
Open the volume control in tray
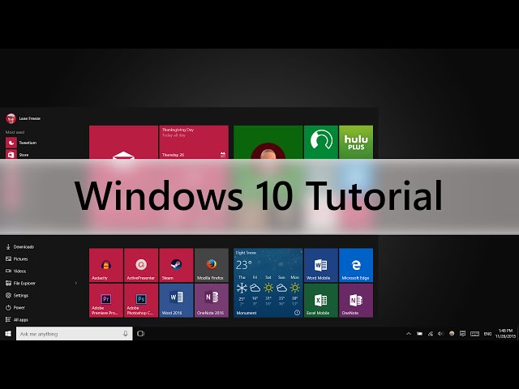(x=440, y=334)
